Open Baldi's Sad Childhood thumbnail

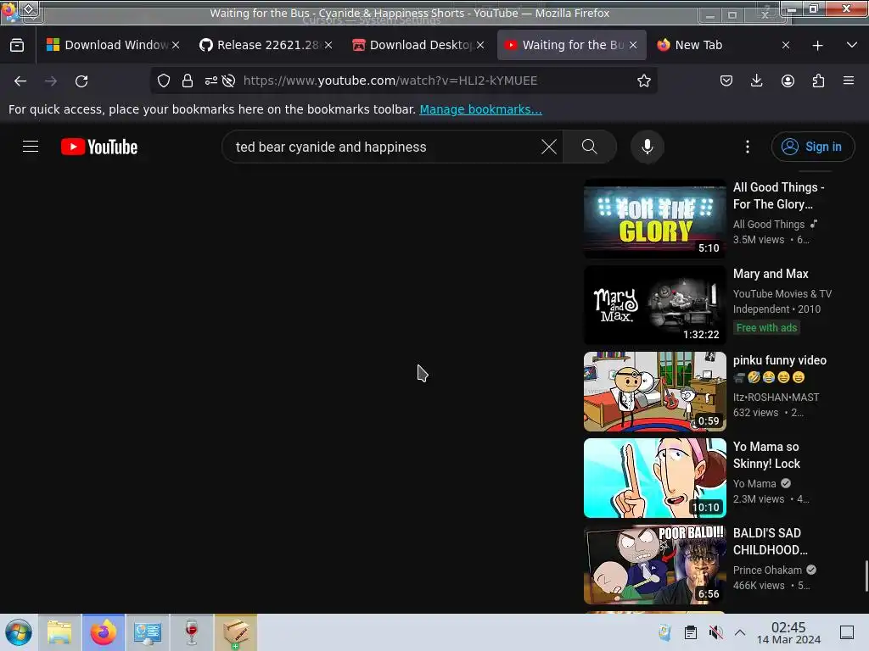(x=654, y=564)
